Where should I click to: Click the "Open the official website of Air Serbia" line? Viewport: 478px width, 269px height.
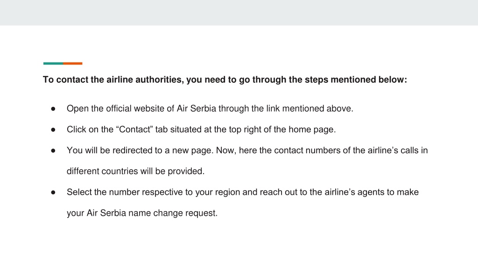pos(210,108)
